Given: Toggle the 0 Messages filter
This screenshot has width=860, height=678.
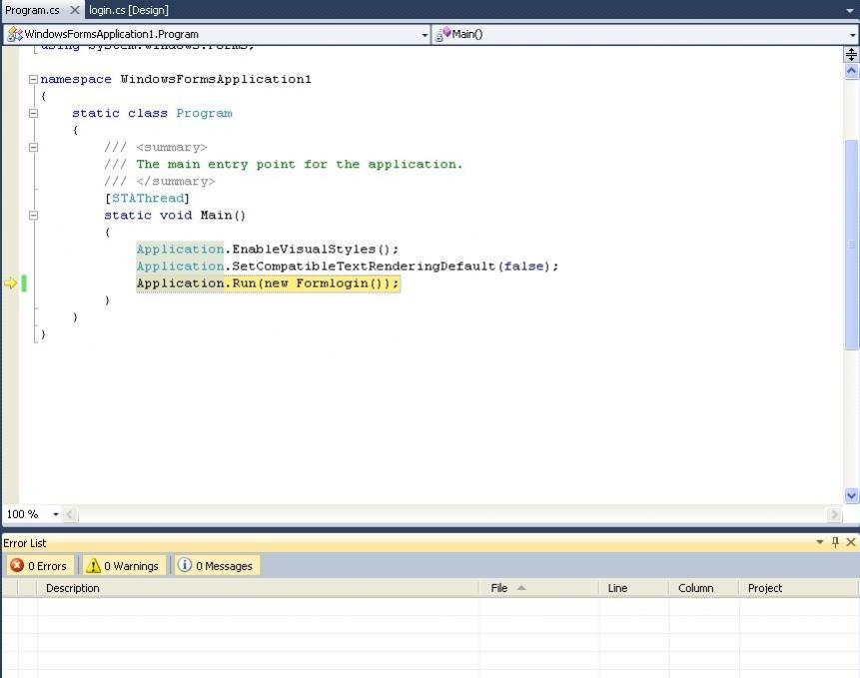Looking at the screenshot, I should coord(217,565).
